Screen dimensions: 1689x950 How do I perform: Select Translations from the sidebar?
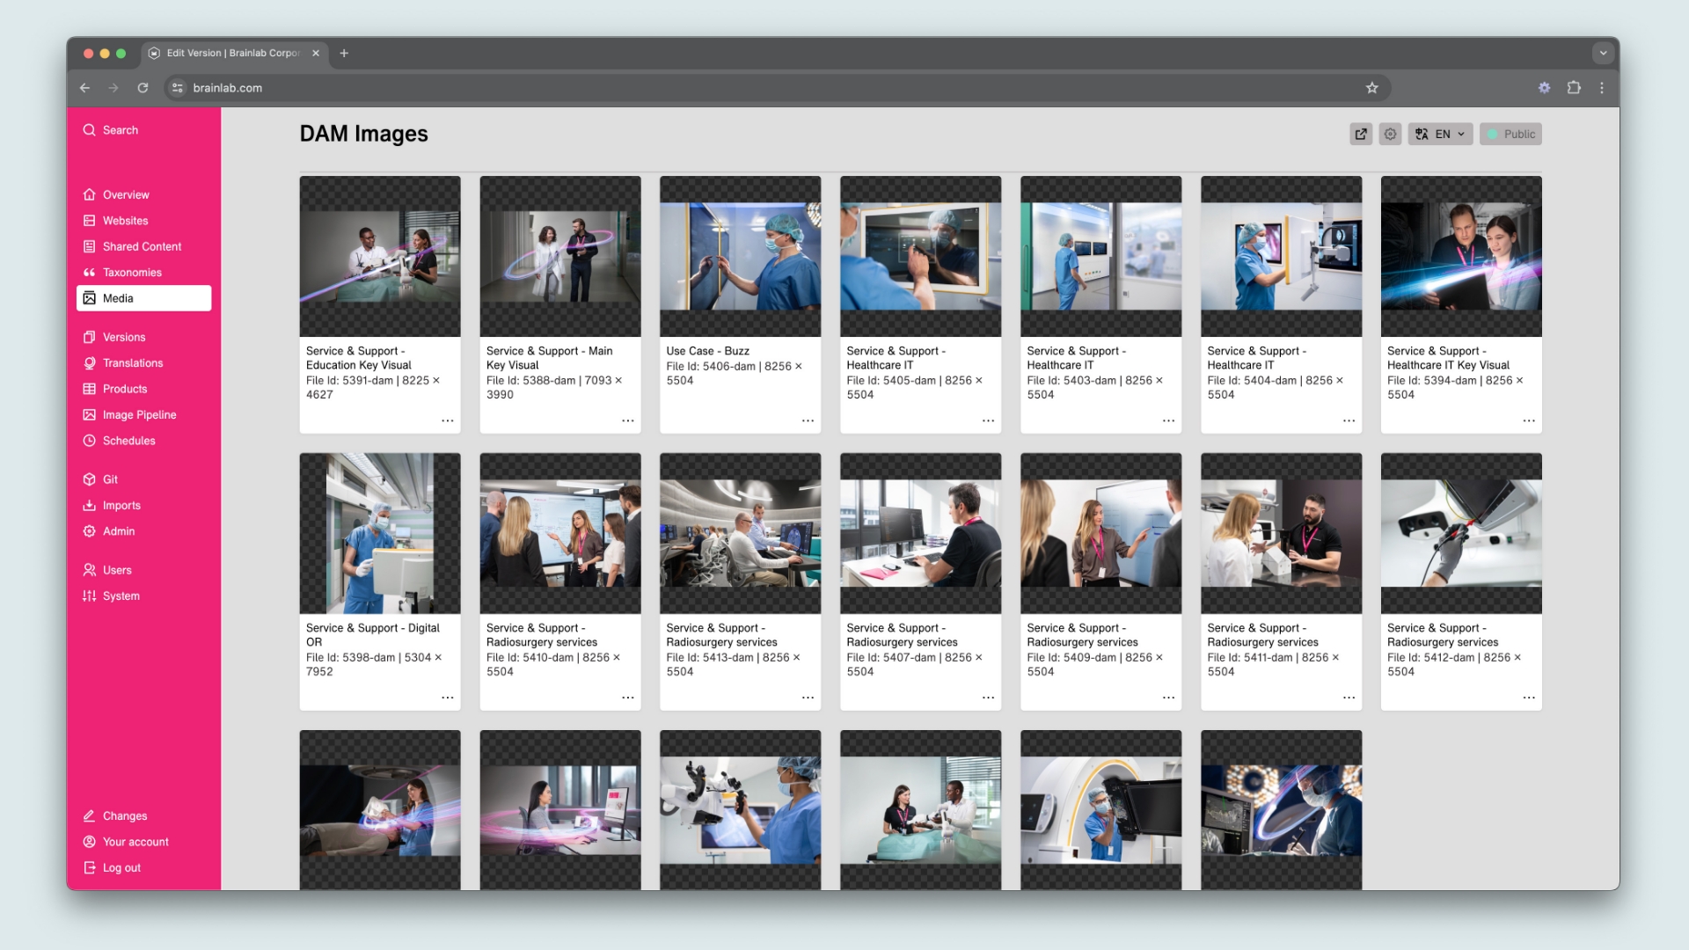133,363
